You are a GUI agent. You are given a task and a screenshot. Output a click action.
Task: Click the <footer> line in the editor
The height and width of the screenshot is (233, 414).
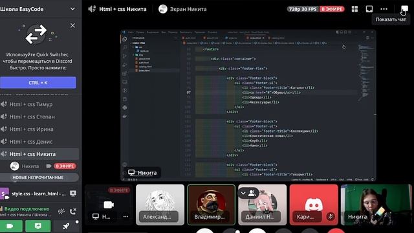(x=211, y=49)
